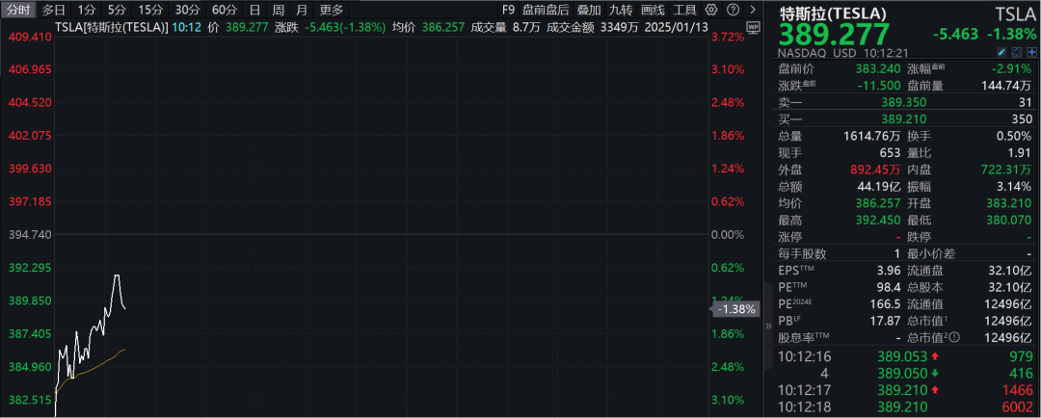Switch to the 周 weekly chart
The width and height of the screenshot is (1041, 418).
tap(279, 10)
